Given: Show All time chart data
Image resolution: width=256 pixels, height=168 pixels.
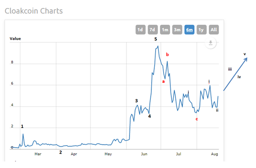Looking at the screenshot, I should pyautogui.click(x=214, y=30).
